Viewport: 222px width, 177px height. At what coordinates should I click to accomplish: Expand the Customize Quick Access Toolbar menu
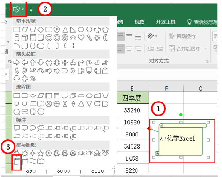pyautogui.click(x=31, y=10)
